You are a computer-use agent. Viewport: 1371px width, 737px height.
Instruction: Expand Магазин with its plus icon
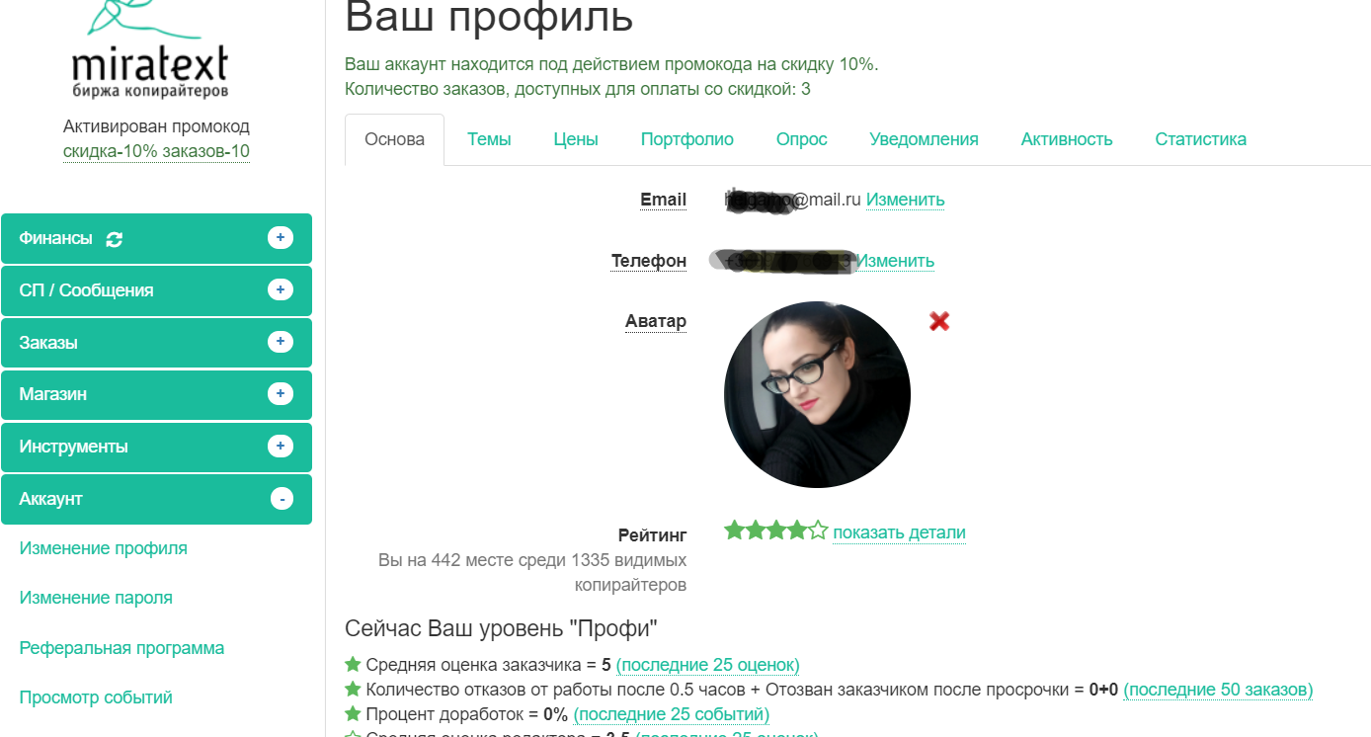coord(281,393)
